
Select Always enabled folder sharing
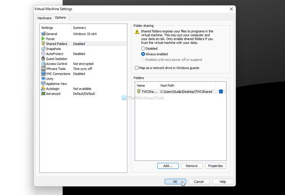tap(143, 54)
